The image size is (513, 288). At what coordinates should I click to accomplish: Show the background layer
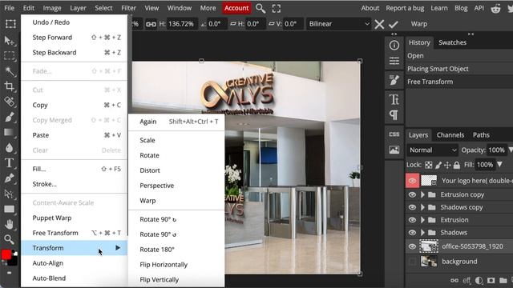click(412, 262)
